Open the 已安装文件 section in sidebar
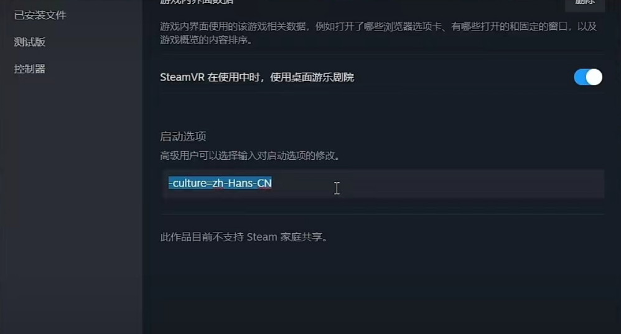This screenshot has height=334, width=621. coord(40,15)
